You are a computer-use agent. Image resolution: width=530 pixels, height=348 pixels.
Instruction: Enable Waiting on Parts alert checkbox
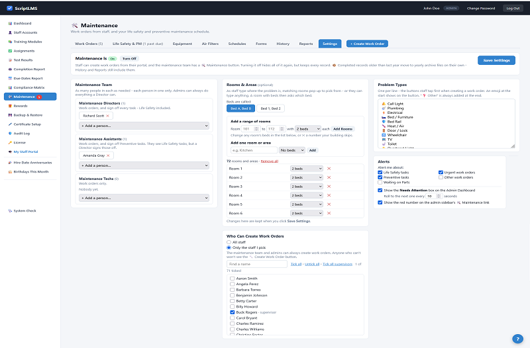coord(380,182)
